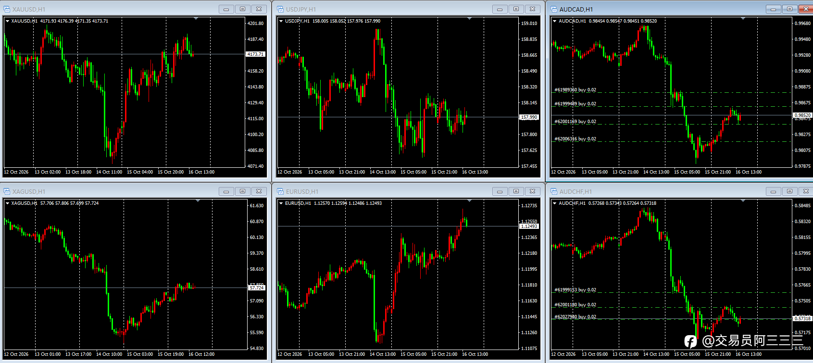Open the XAUUSD chart's top-left triangle menu
Viewport: 813px width, 363px height.
pos(7,21)
